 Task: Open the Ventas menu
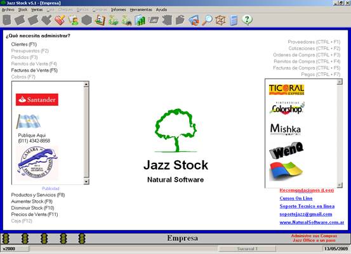coord(37,10)
